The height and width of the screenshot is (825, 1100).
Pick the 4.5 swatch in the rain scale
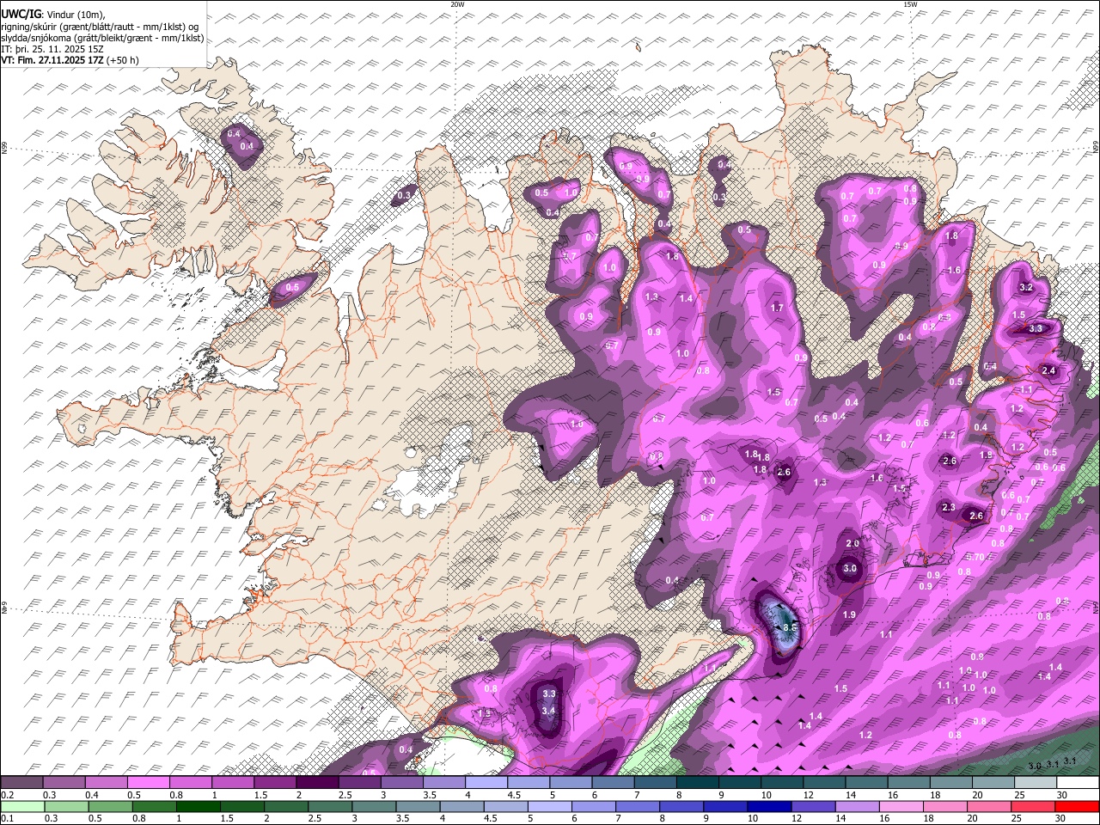pos(505,806)
